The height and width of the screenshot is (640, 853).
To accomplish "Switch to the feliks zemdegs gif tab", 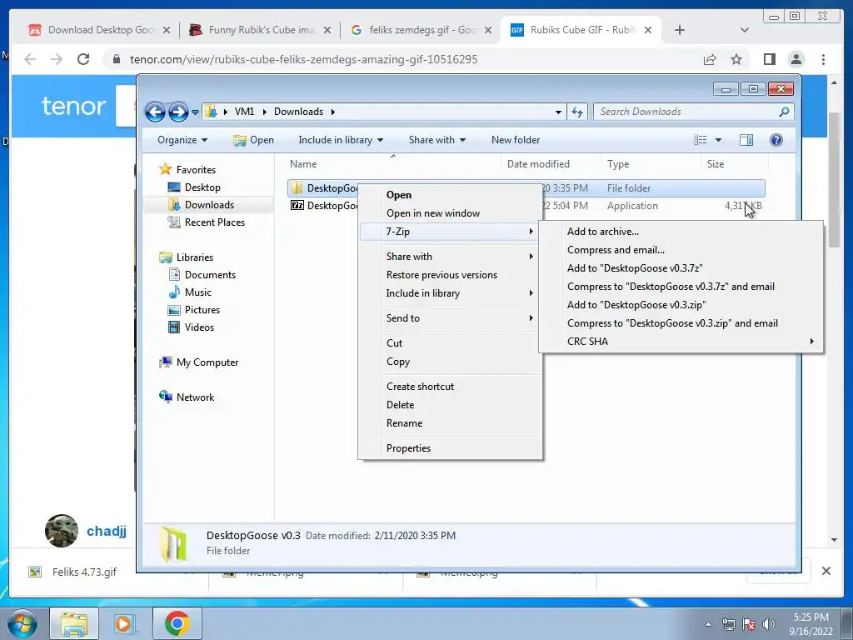I will 421,30.
